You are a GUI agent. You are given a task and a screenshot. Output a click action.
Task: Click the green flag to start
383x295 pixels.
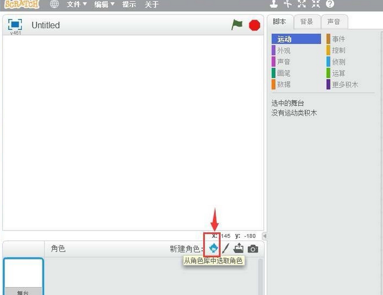pos(236,25)
